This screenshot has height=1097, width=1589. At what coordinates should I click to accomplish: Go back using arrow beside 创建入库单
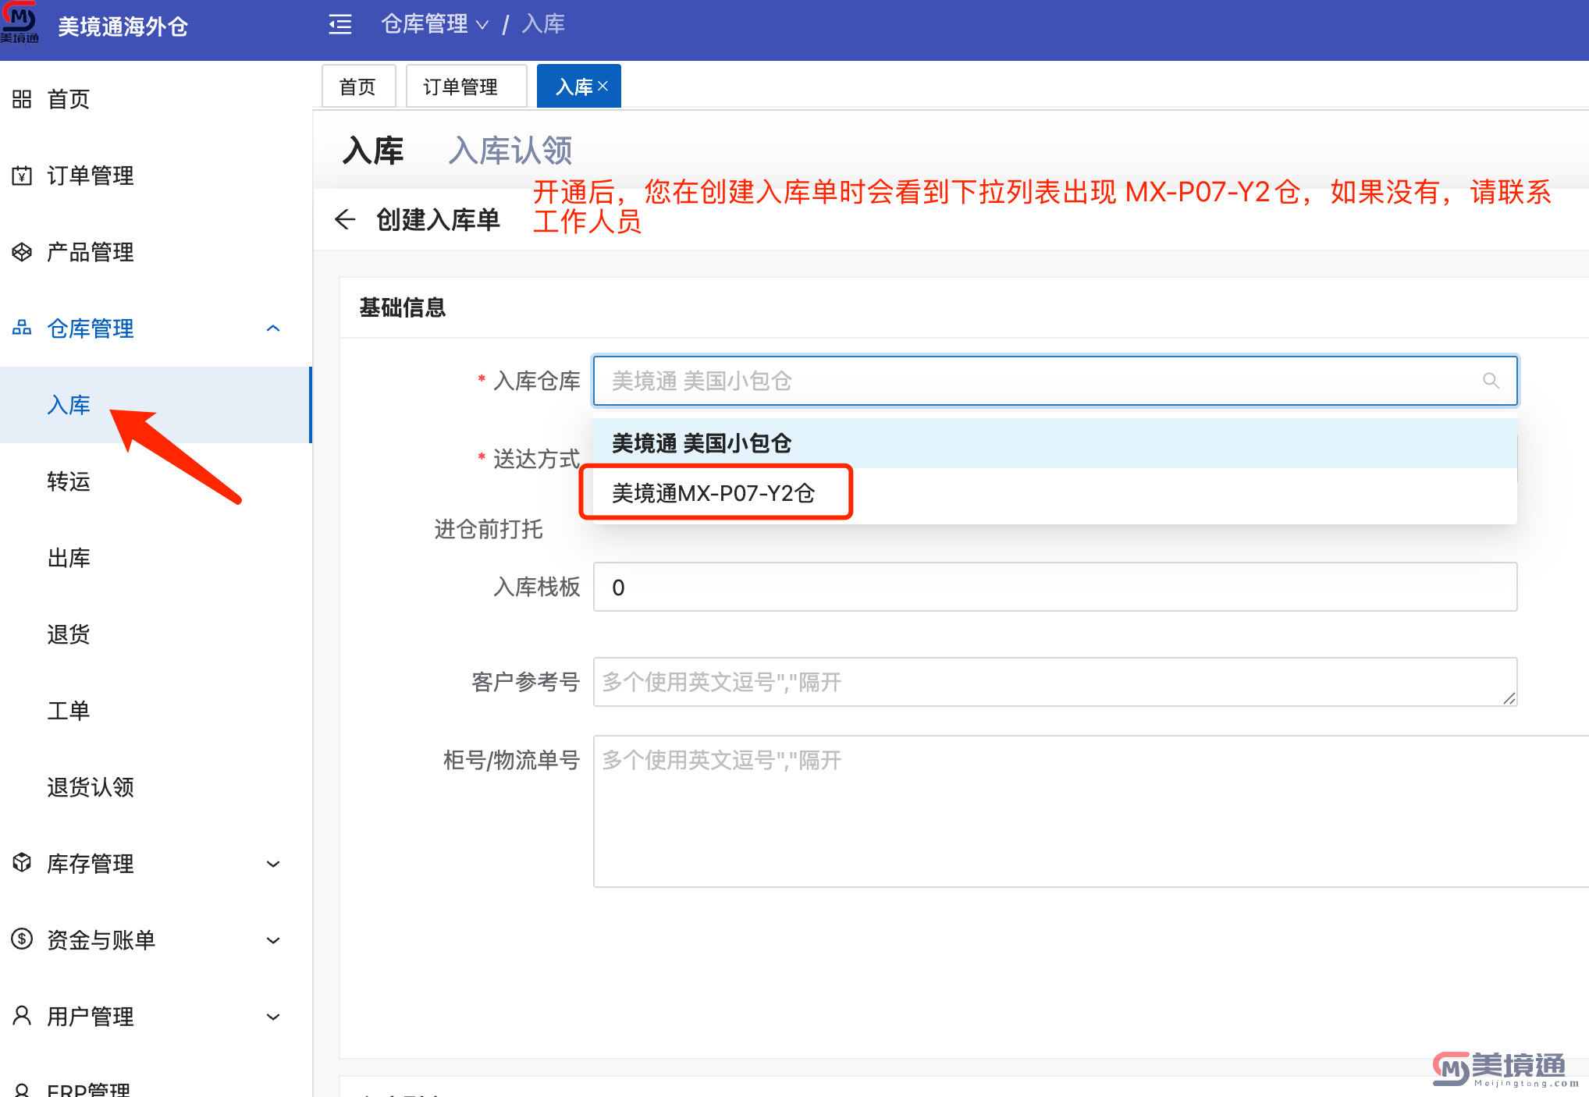pos(345,219)
